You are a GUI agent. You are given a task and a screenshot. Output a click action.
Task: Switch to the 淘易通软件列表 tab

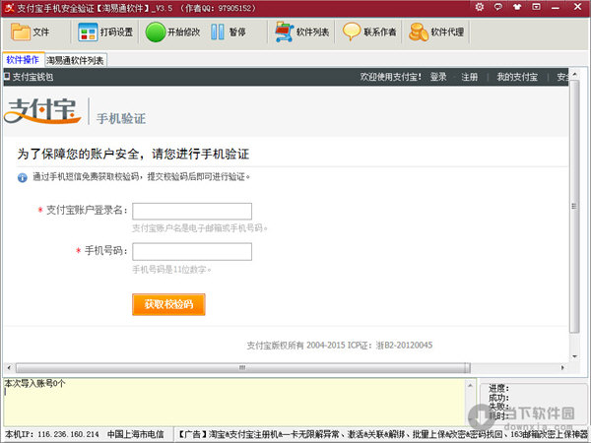pyautogui.click(x=75, y=60)
